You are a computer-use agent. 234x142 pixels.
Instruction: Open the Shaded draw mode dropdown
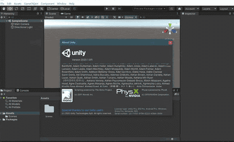[56, 17]
